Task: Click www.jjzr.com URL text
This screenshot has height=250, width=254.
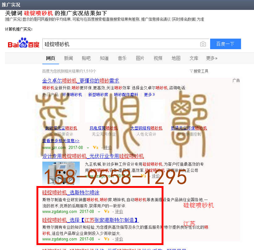Action: point(54,148)
